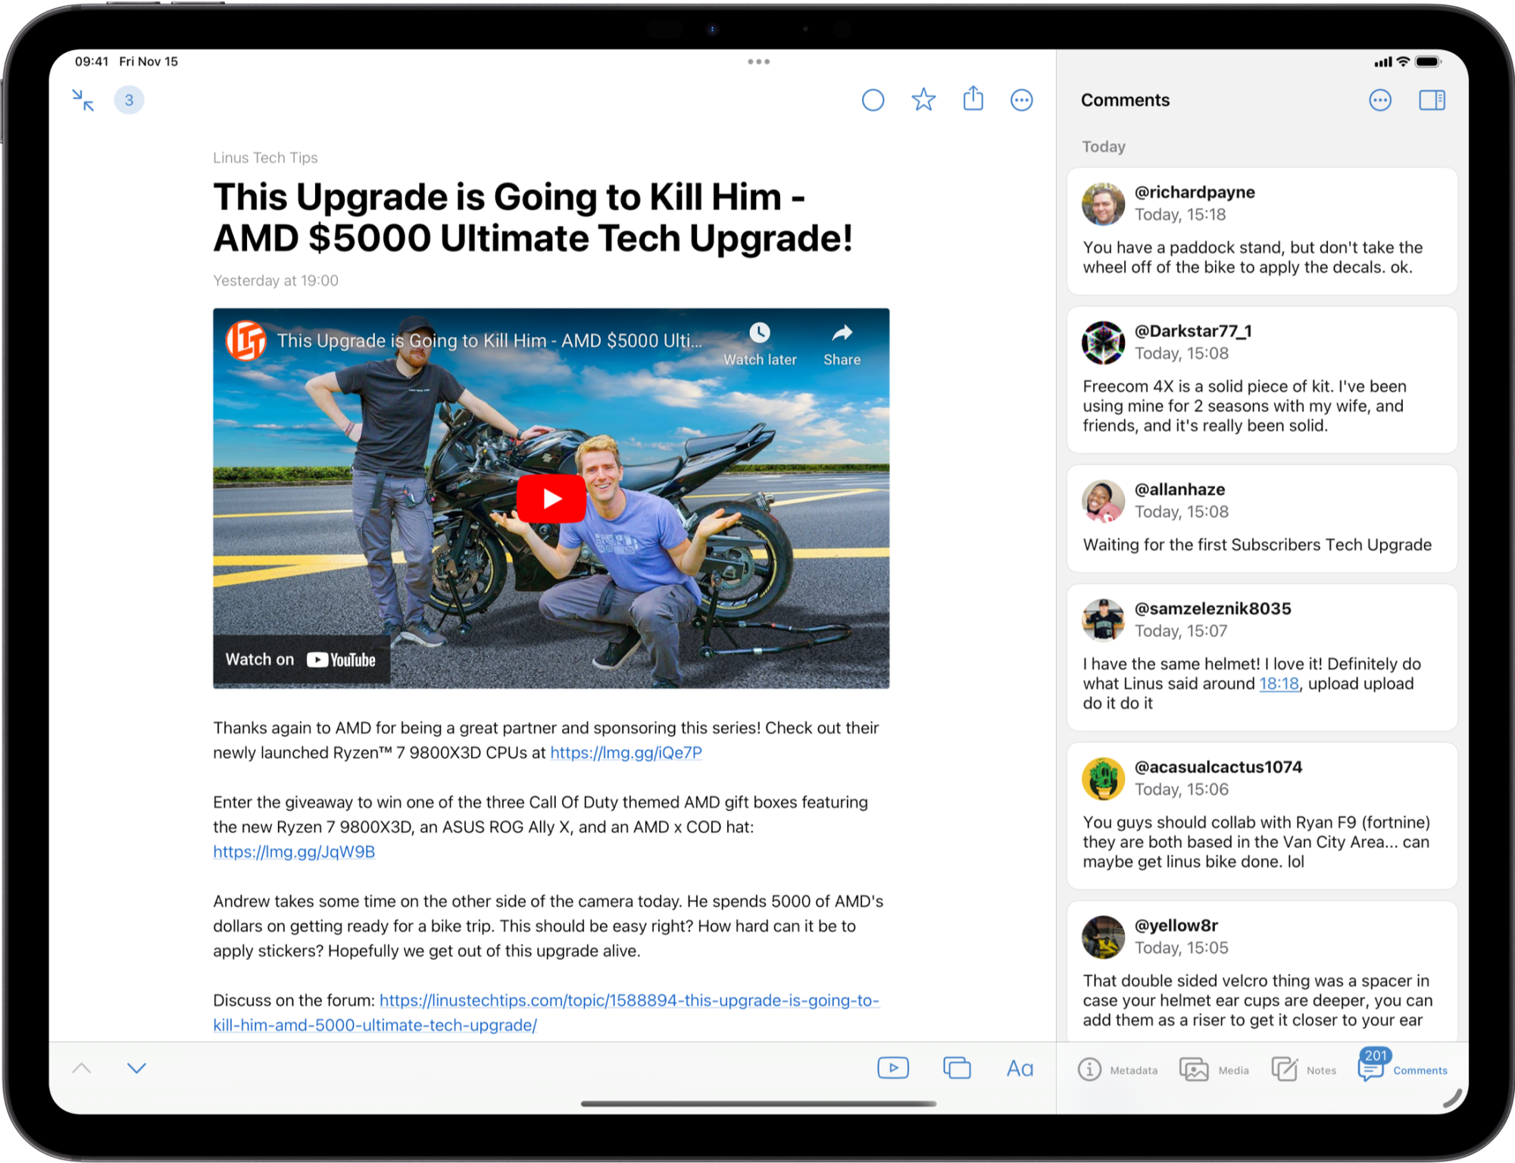This screenshot has height=1163, width=1515.
Task: Open the share sheet icon
Action: tap(973, 98)
